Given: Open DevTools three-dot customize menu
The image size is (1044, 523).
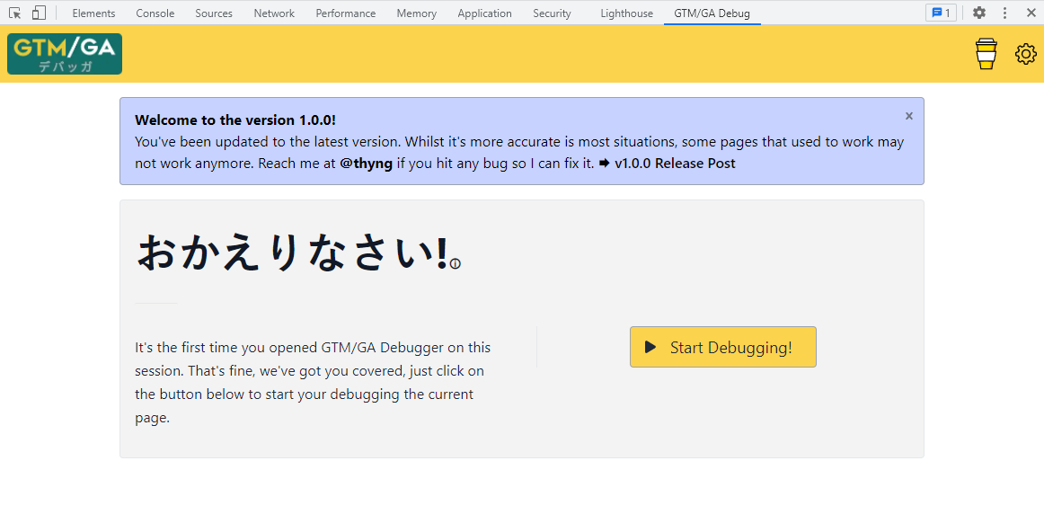Looking at the screenshot, I should click(x=1004, y=13).
